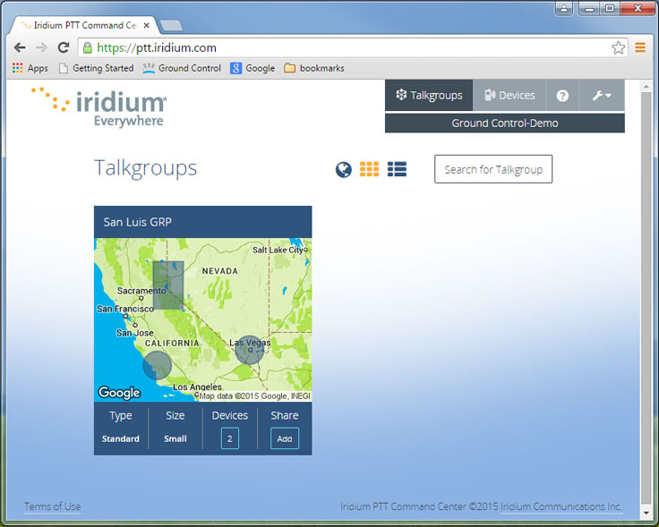Click the ptt.iridium.com address bar
659x527 pixels.
click(x=353, y=47)
